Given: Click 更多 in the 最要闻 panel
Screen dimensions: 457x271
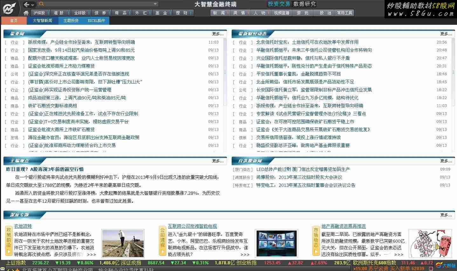Looking at the screenshot, I should pos(218,34).
